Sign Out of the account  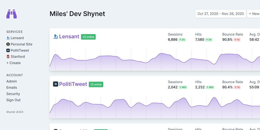[x=14, y=100]
